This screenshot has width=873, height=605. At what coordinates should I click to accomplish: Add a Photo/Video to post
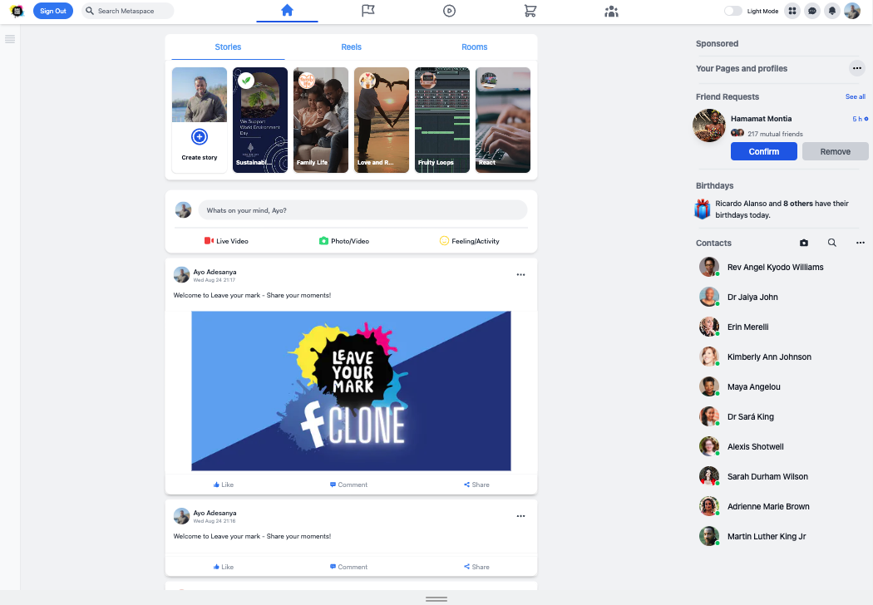pos(344,241)
